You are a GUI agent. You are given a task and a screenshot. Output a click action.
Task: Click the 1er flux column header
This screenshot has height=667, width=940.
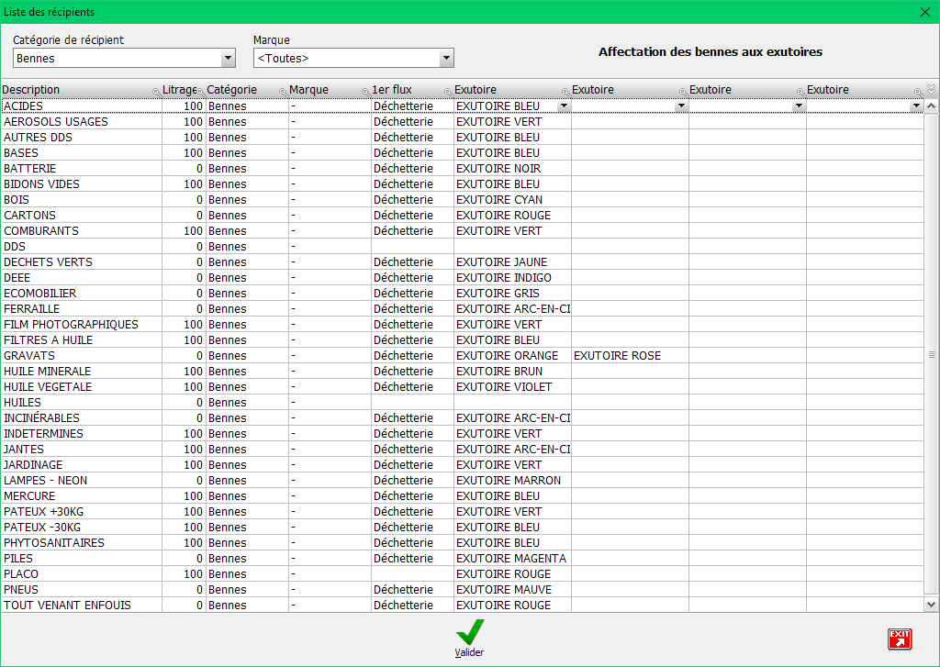point(404,90)
